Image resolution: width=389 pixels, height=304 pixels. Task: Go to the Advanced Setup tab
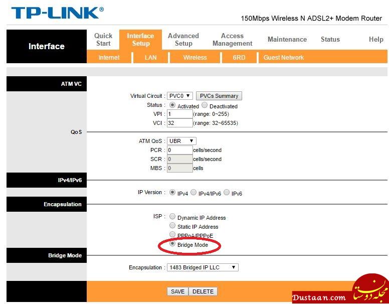coord(183,40)
